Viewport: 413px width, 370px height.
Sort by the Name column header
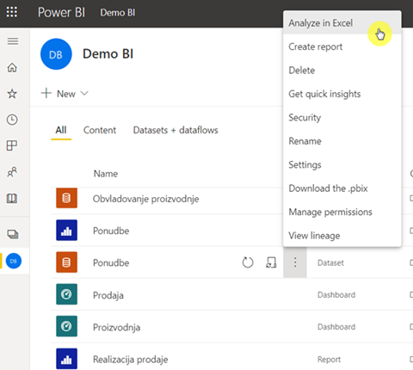(106, 174)
